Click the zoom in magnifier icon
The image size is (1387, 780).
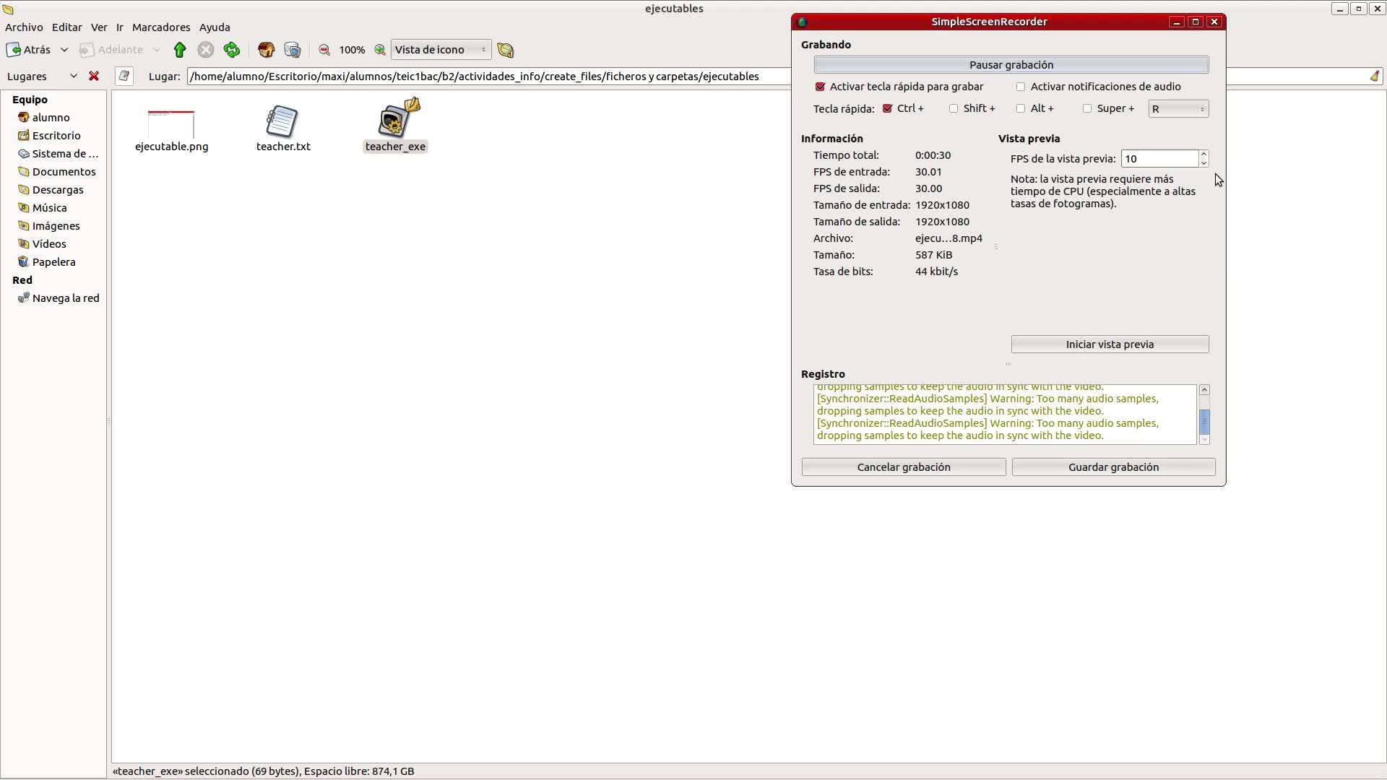click(x=380, y=50)
